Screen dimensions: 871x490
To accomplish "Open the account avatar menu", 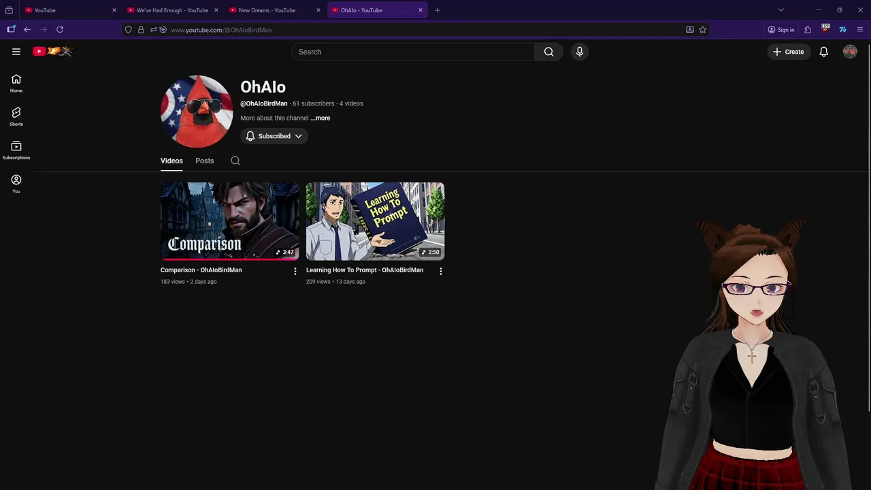I will click(850, 52).
